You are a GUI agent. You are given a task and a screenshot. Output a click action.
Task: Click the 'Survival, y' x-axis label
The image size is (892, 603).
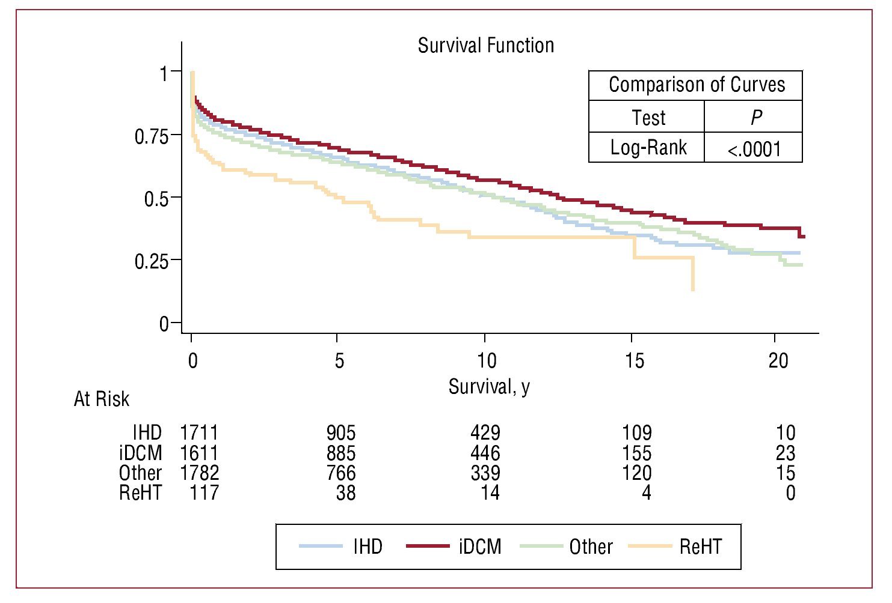tap(489, 387)
